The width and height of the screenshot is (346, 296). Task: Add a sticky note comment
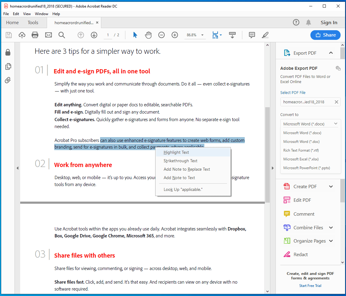(252, 35)
